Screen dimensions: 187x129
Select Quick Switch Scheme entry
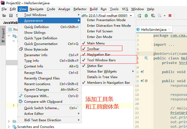pyautogui.click(x=50, y=108)
